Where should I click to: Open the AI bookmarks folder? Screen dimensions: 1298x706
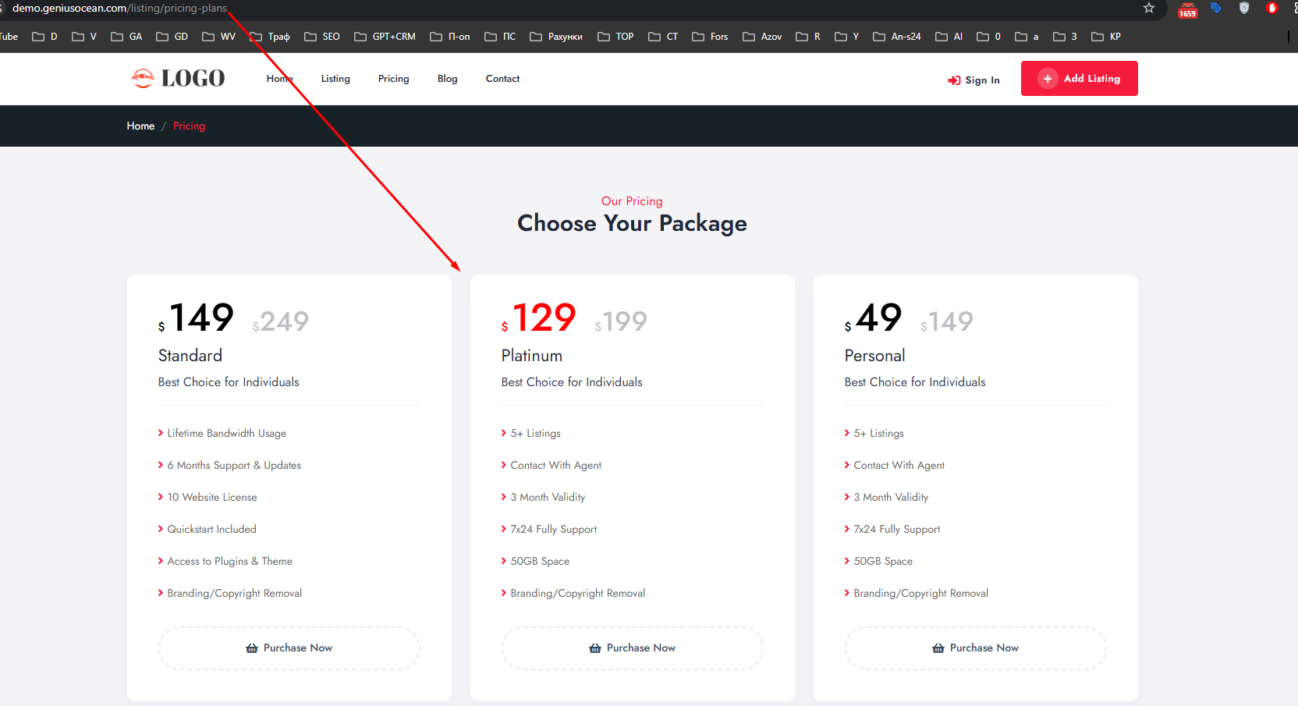pos(949,37)
